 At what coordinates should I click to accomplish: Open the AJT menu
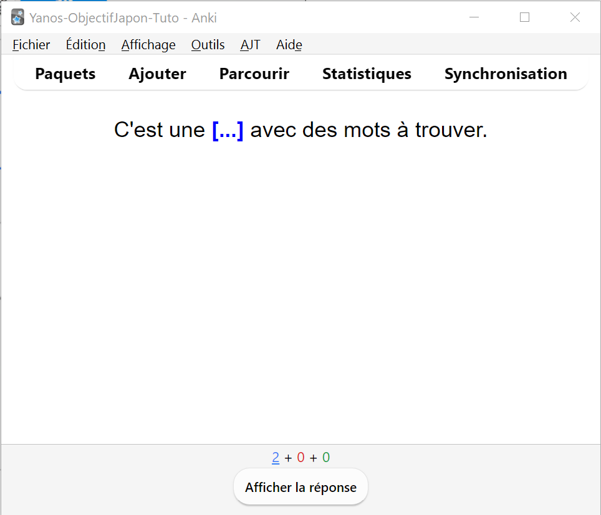point(250,45)
